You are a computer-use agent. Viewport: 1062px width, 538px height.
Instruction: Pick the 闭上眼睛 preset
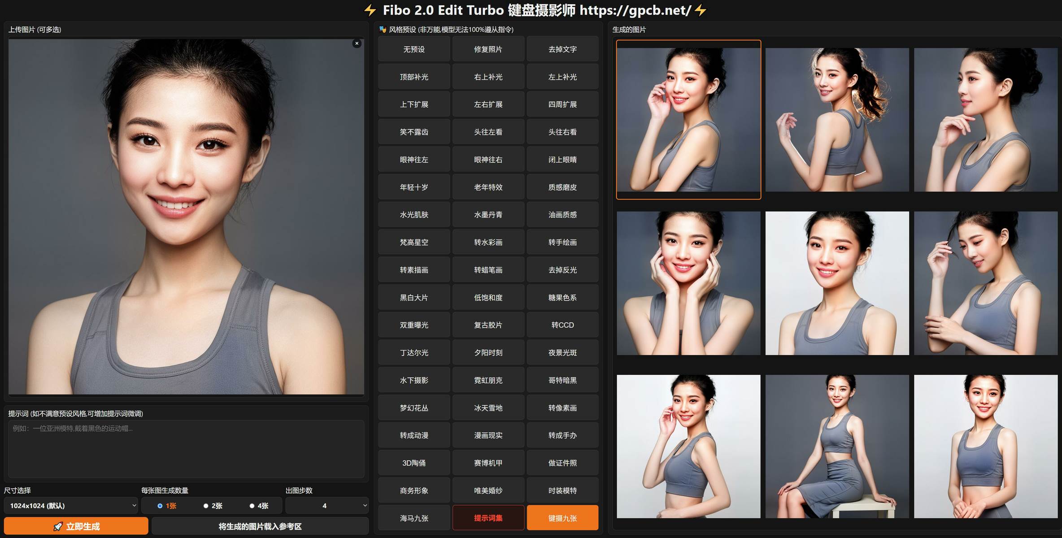(562, 160)
